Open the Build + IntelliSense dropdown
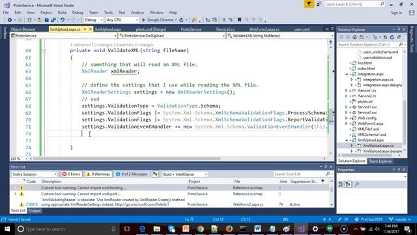Viewport: 417px width, 235px height. point(184,174)
